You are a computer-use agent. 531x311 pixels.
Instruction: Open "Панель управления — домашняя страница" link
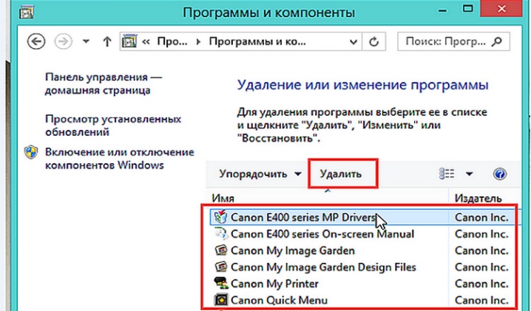tap(104, 83)
